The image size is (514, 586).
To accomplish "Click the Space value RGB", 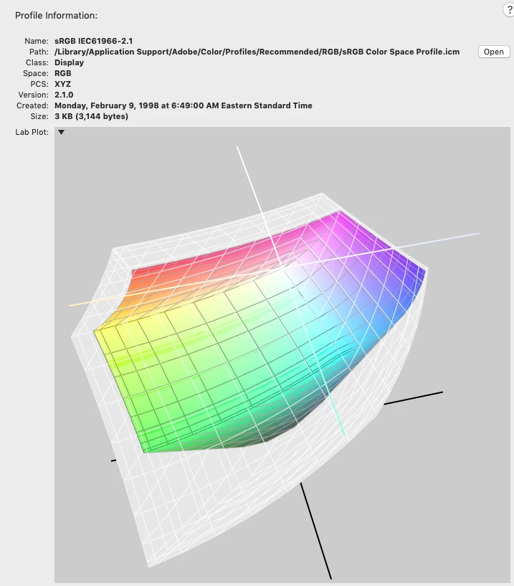I will point(63,73).
